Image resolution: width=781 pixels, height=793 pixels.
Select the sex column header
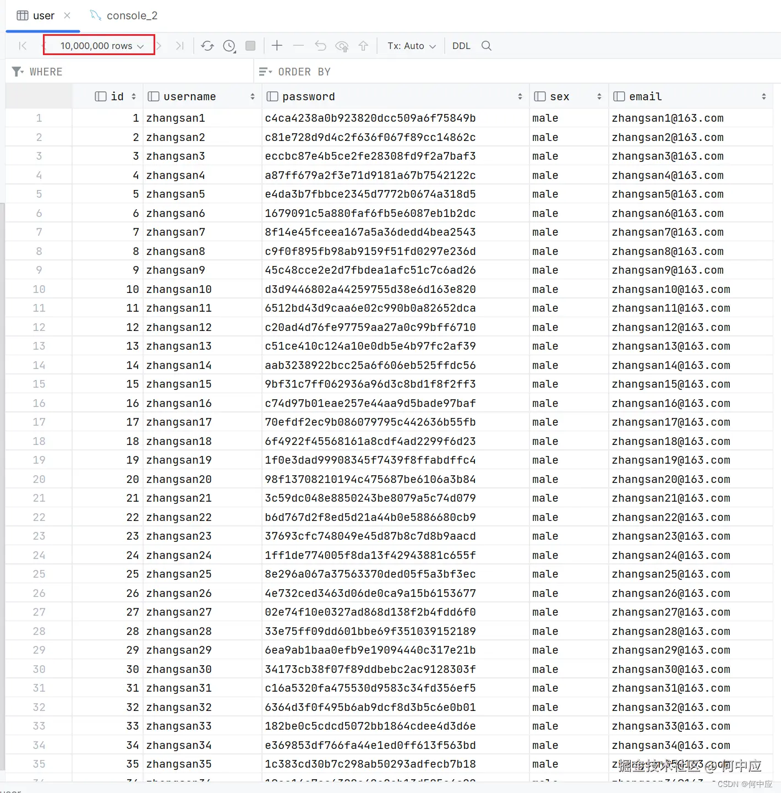tap(569, 96)
